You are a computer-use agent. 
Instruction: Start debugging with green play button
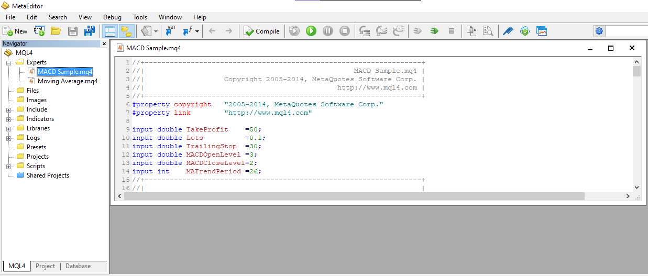click(x=311, y=31)
